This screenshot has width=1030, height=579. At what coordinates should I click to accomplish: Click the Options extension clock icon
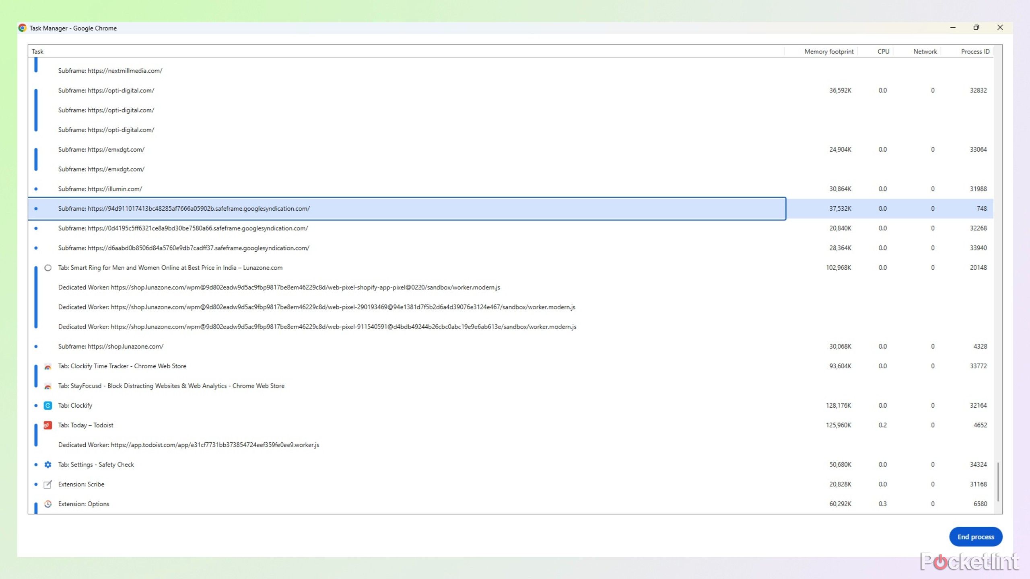[x=47, y=504]
